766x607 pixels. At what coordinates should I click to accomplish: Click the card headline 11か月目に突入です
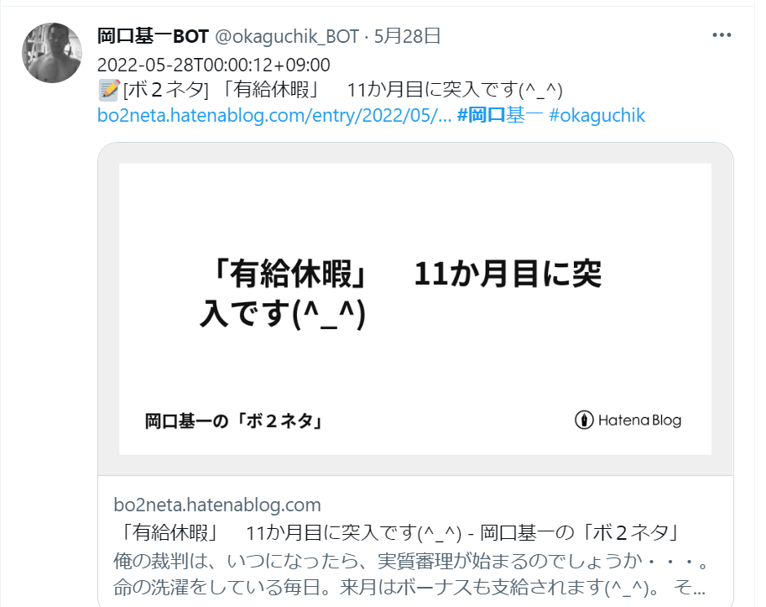click(400, 293)
